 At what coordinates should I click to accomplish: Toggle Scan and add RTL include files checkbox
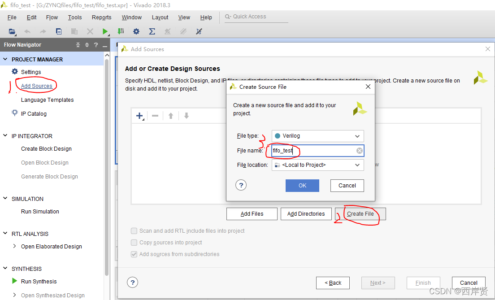[x=134, y=231]
